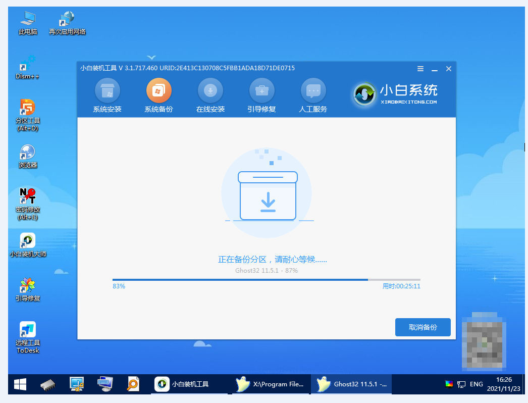Click the 取消备份 button
528x403 pixels.
[423, 327]
